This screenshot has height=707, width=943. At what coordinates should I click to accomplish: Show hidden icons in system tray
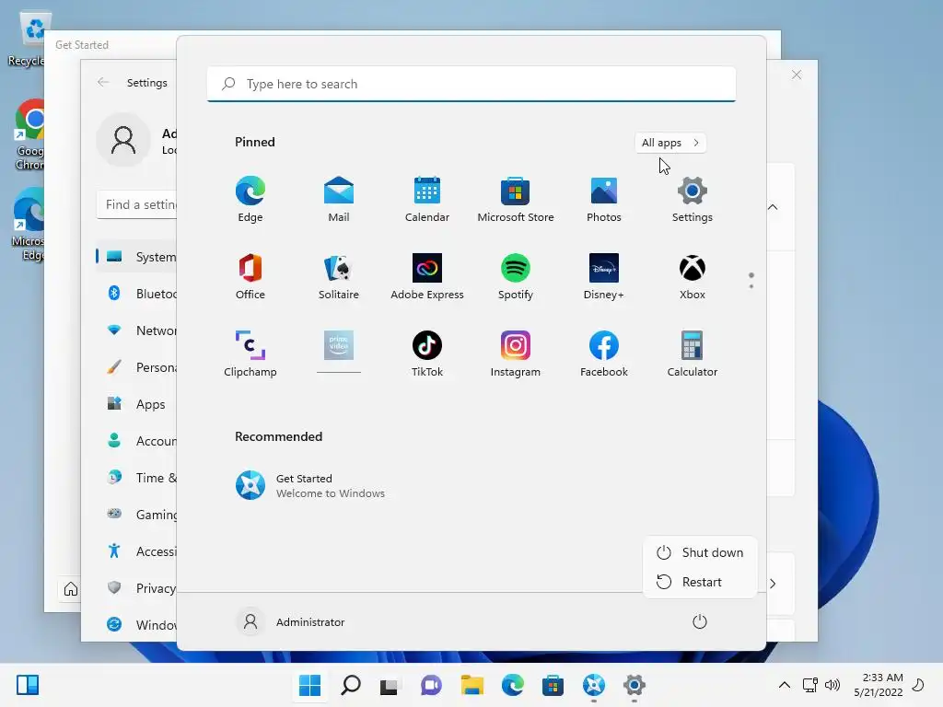(x=785, y=685)
